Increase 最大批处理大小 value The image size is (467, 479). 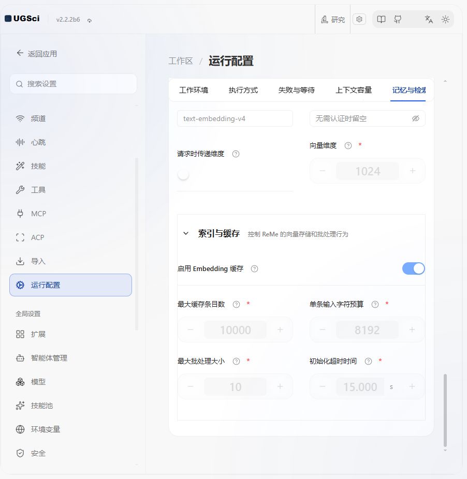280,386
